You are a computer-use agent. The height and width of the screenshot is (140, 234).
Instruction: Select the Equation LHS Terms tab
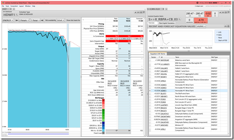(158, 54)
